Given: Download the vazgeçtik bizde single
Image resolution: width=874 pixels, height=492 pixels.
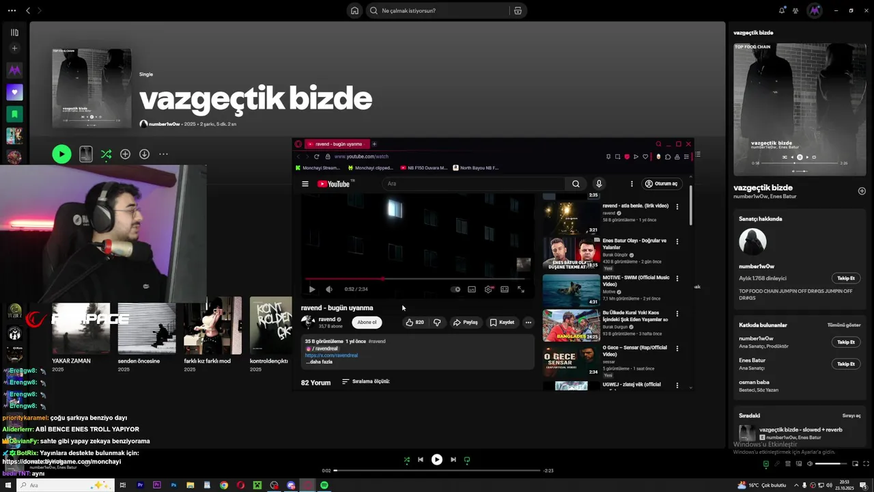Looking at the screenshot, I should point(144,154).
